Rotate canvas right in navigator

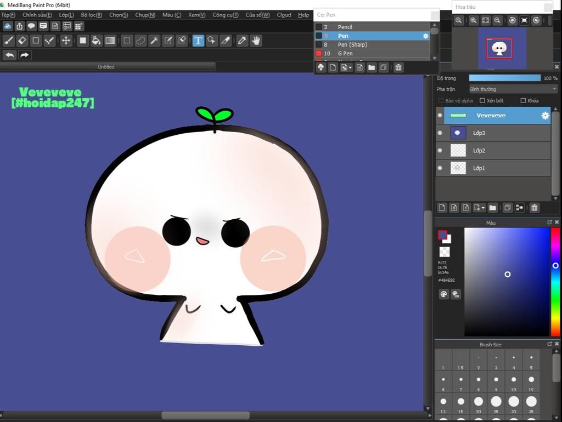536,20
